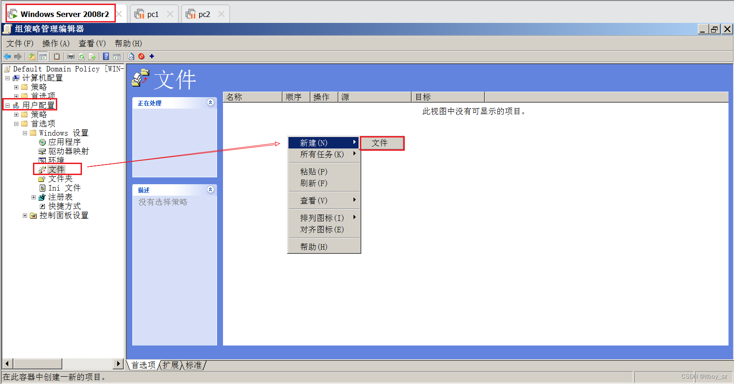Click the Paste clipboard toolbar icon
The image size is (734, 384).
point(57,56)
